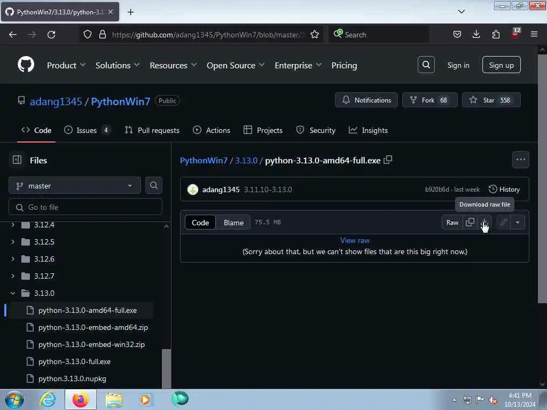
Task: Open the Firefox downloads panel
Action: (476, 34)
